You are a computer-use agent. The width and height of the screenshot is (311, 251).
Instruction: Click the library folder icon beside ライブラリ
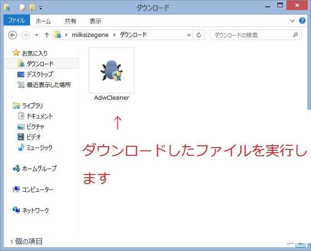click(16, 106)
